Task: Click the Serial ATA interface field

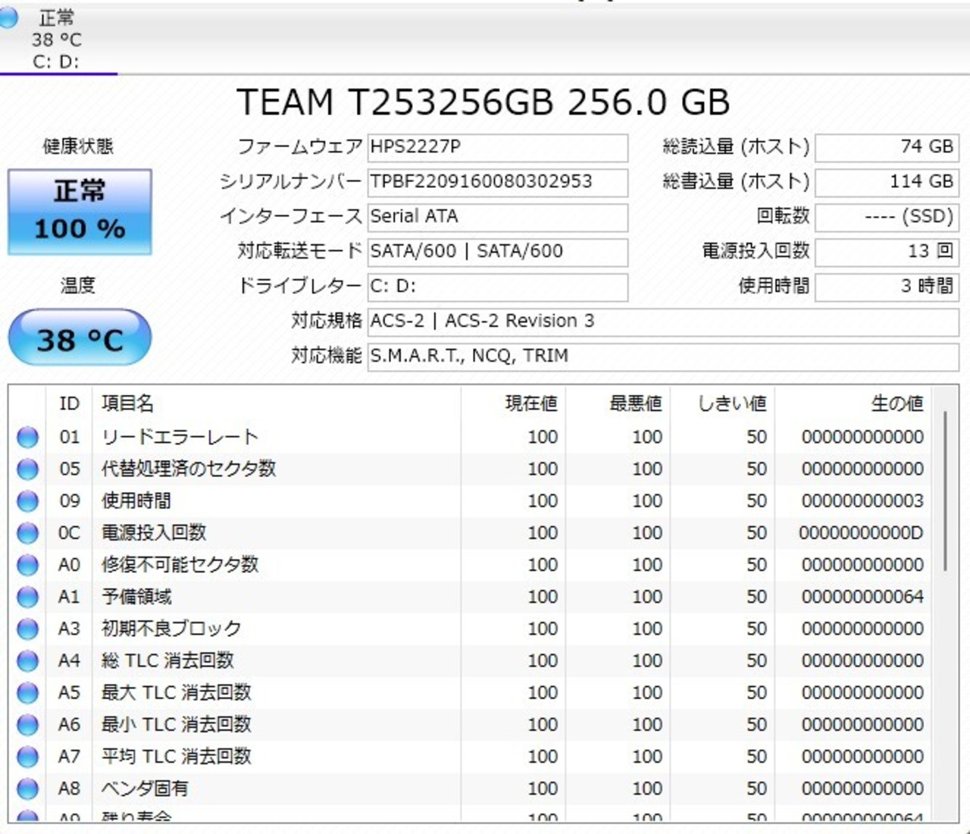Action: coord(497,217)
